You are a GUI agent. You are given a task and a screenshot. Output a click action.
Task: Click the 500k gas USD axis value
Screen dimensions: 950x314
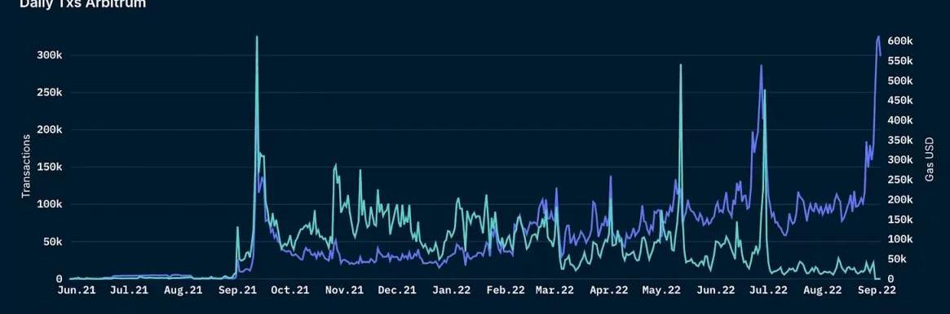(901, 81)
